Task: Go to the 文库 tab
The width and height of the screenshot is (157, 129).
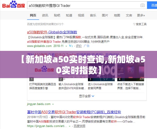Action: pos(129,15)
